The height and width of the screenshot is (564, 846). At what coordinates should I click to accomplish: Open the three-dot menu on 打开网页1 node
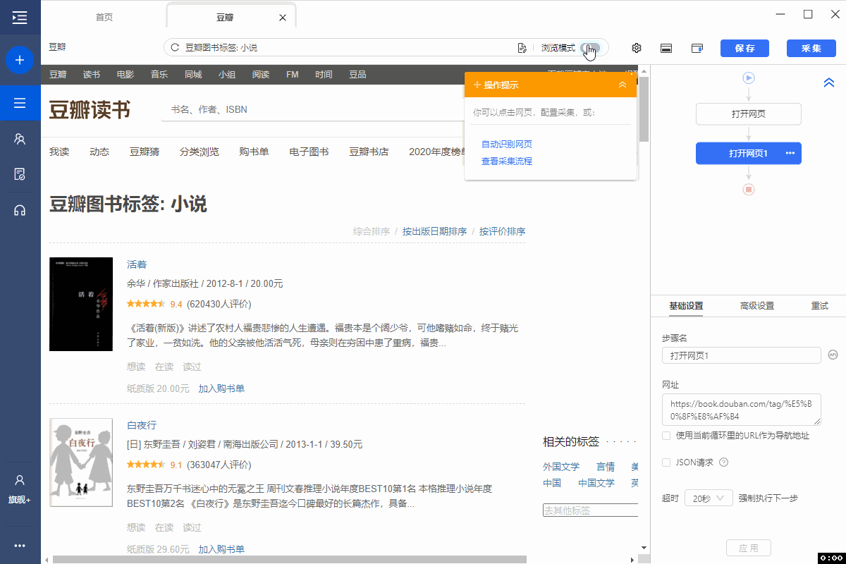(x=790, y=154)
